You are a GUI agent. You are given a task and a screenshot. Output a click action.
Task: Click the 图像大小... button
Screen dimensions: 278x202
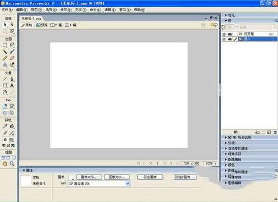pos(117,177)
